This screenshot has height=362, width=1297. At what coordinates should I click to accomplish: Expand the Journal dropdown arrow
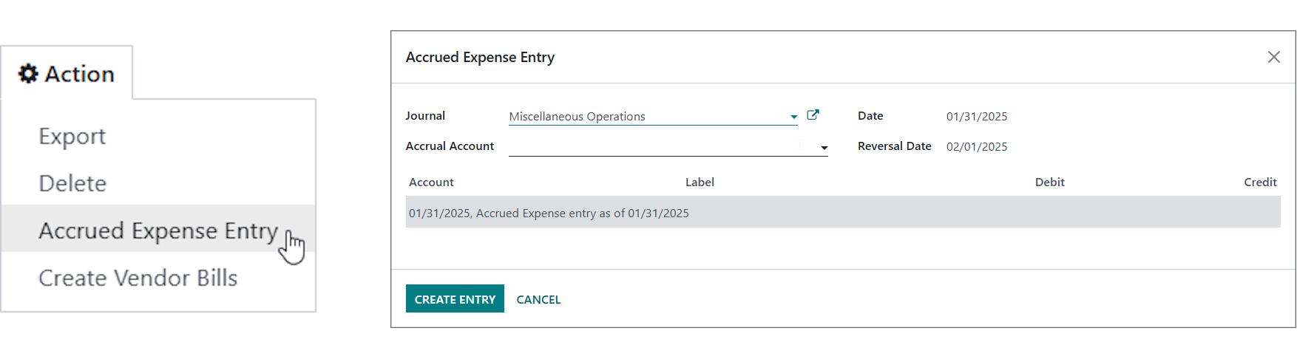pos(793,117)
